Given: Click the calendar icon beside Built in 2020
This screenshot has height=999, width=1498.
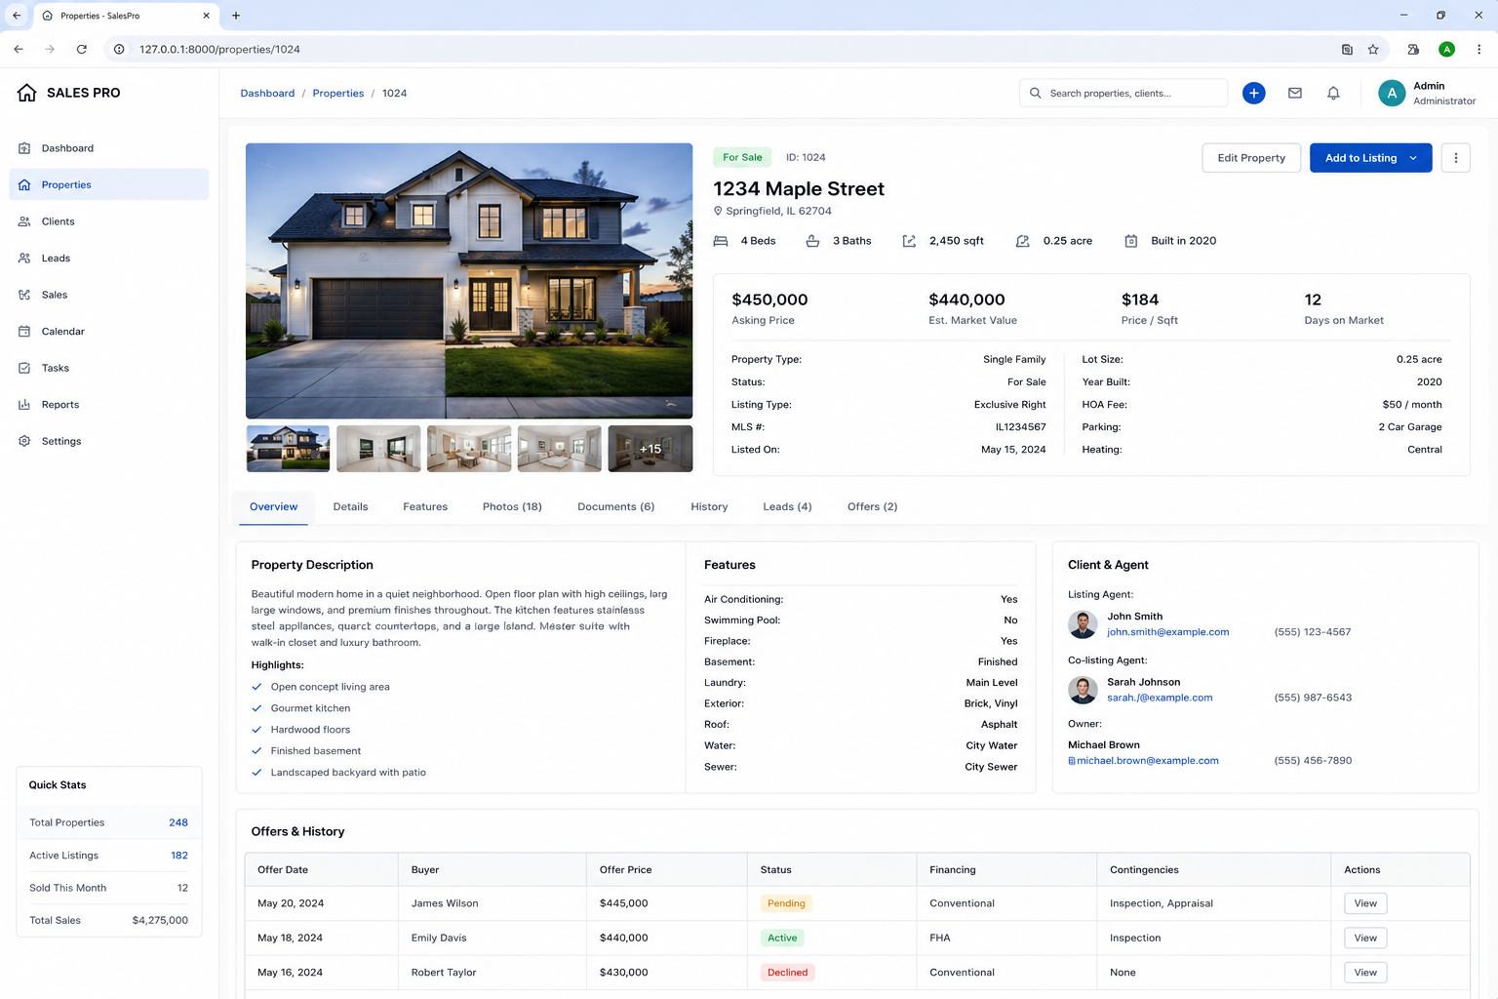Looking at the screenshot, I should pos(1131,241).
